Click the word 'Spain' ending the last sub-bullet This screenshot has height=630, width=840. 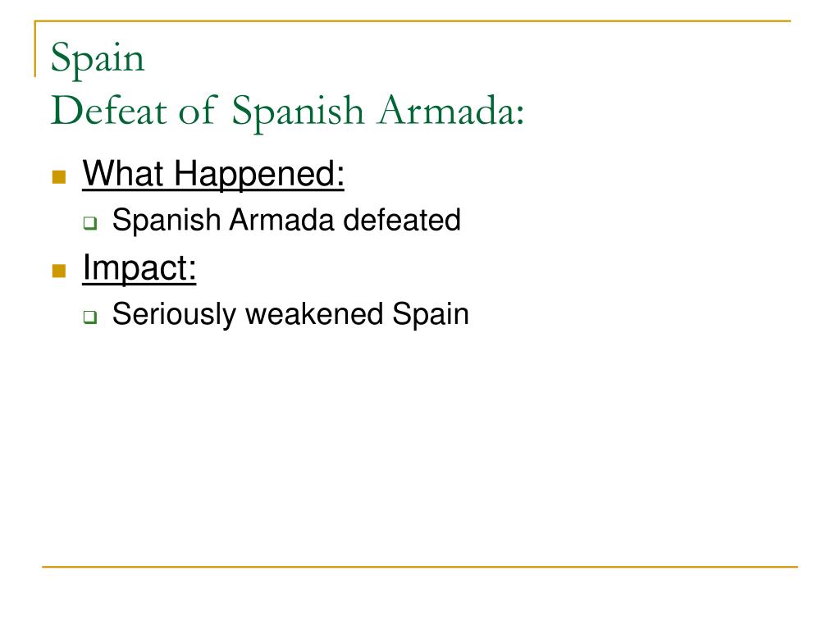(431, 315)
